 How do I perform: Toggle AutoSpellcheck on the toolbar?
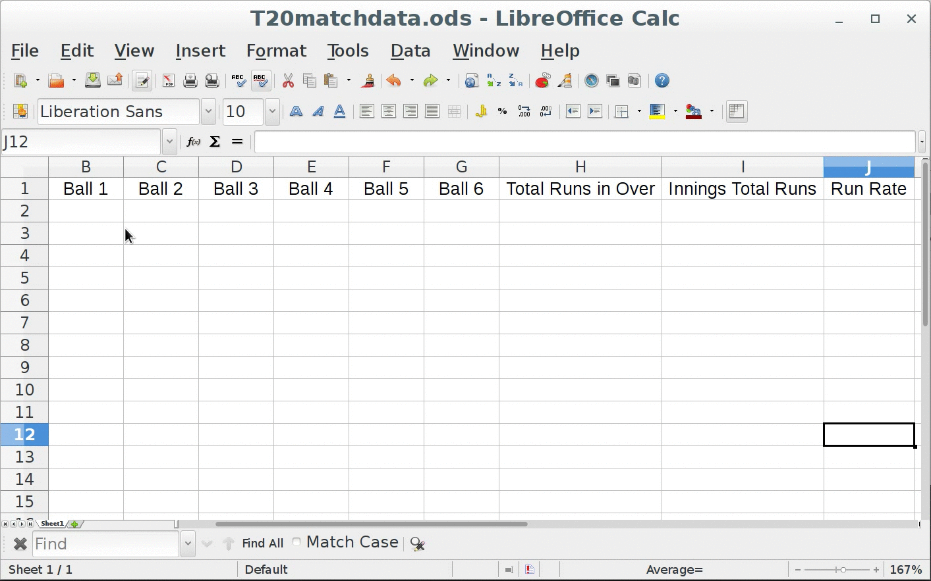[x=260, y=81]
